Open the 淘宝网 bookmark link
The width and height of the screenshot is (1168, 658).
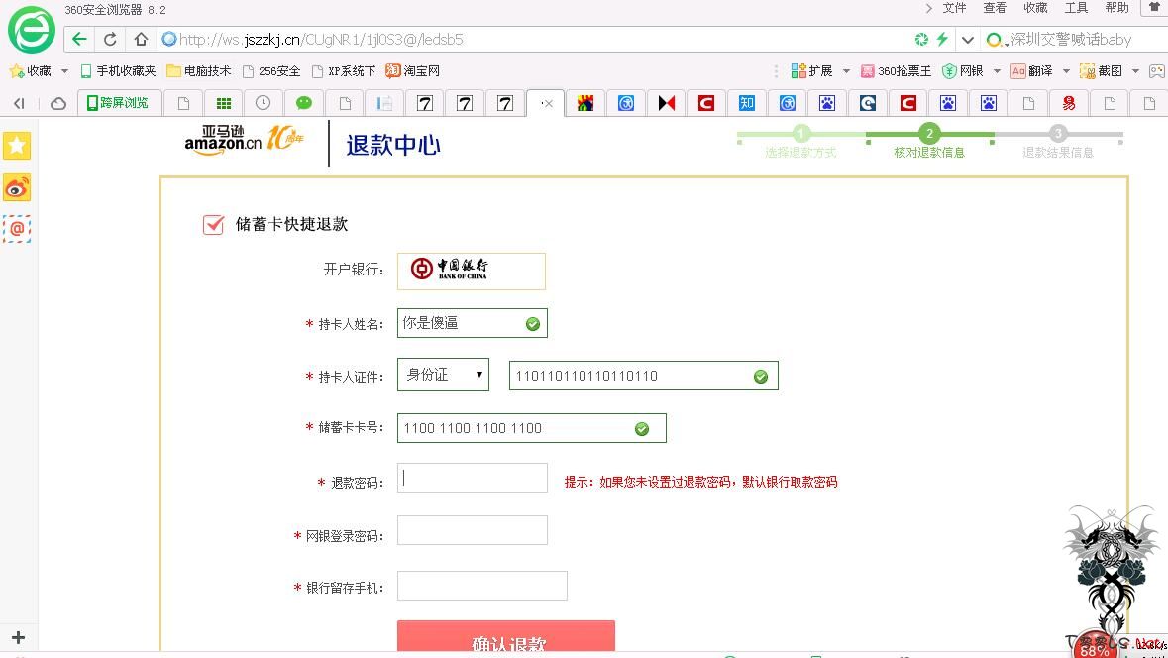pyautogui.click(x=413, y=71)
